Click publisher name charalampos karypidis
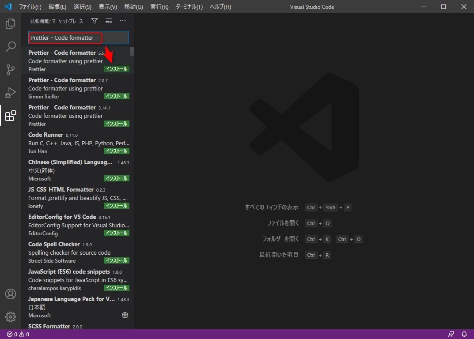The image size is (474, 339). [55, 288]
